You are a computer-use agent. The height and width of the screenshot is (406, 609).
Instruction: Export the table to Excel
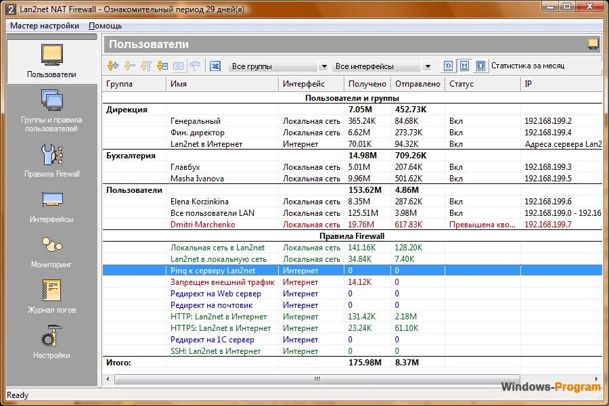point(215,66)
